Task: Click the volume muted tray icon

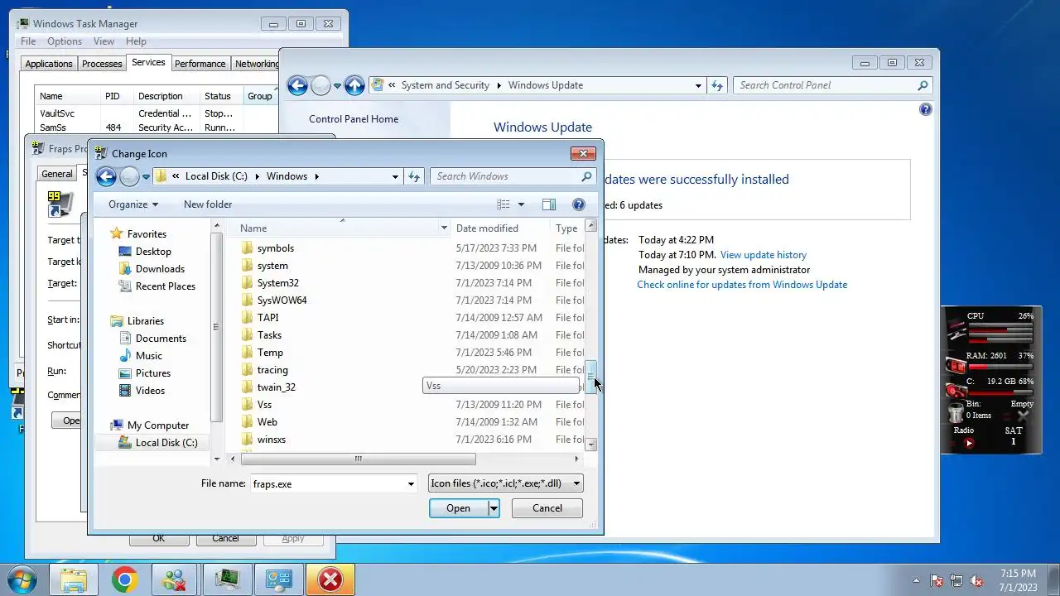Action: click(977, 580)
